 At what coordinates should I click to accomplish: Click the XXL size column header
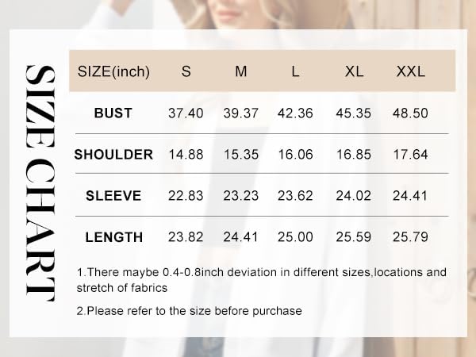pyautogui.click(x=410, y=71)
